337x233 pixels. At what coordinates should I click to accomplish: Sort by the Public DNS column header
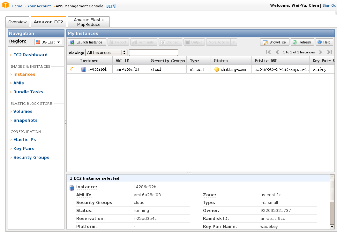[x=281, y=61]
